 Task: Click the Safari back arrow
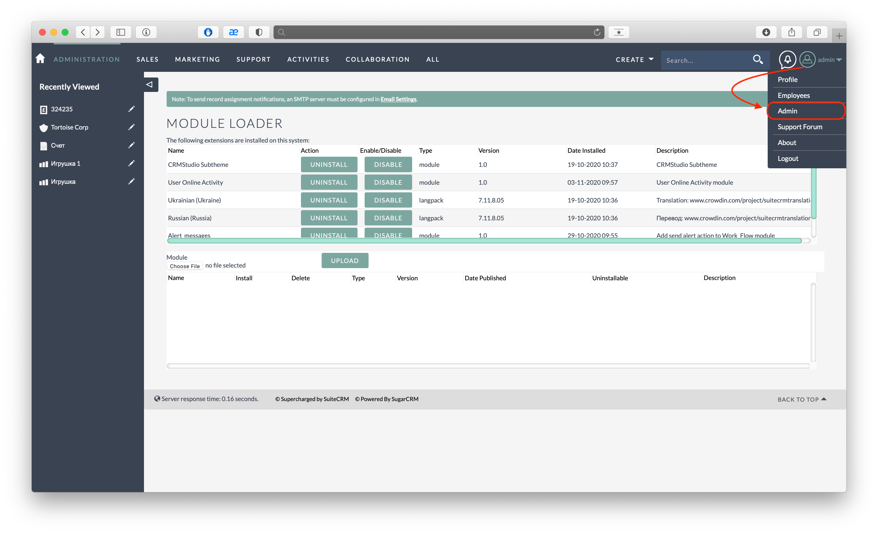(x=83, y=32)
